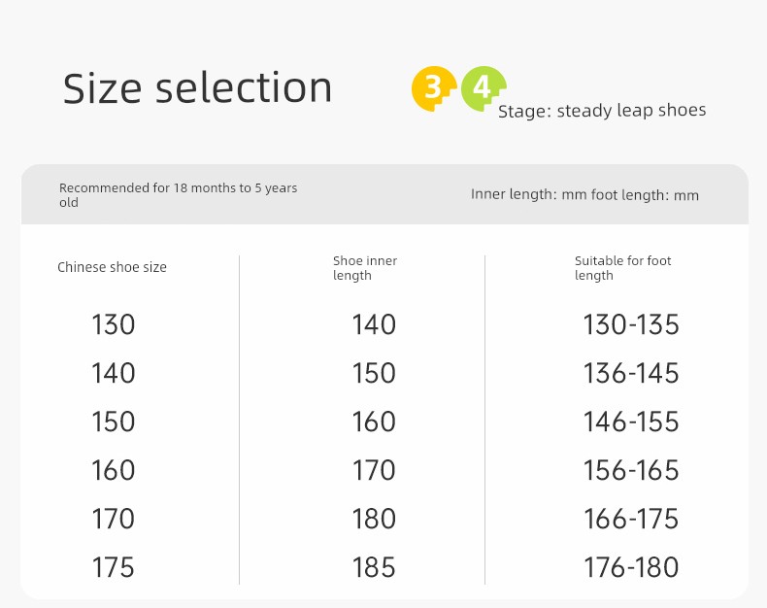Select foot length range 130-135
The height and width of the screenshot is (608, 767).
point(631,324)
